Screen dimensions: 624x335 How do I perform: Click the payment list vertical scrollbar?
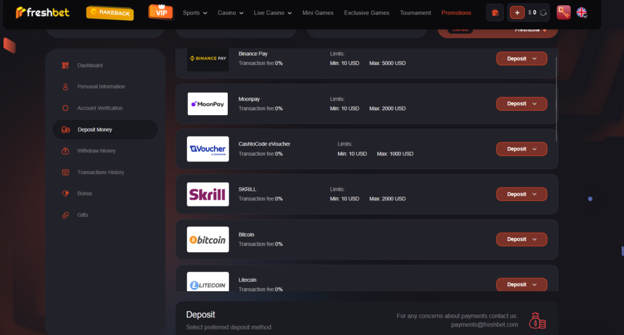tap(556, 98)
